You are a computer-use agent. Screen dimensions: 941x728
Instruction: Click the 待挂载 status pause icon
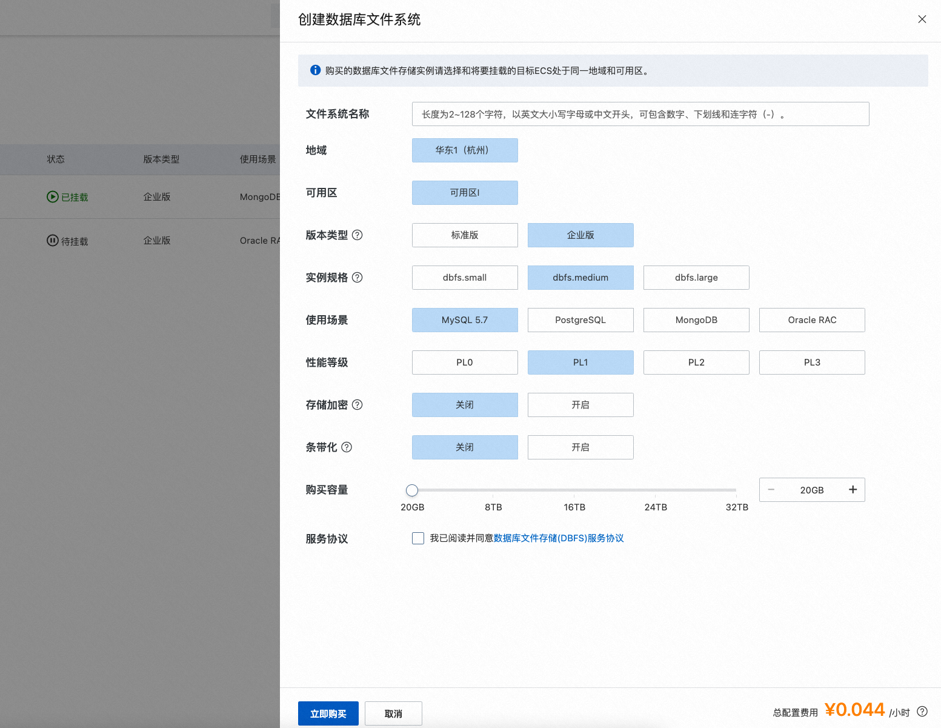coord(53,241)
